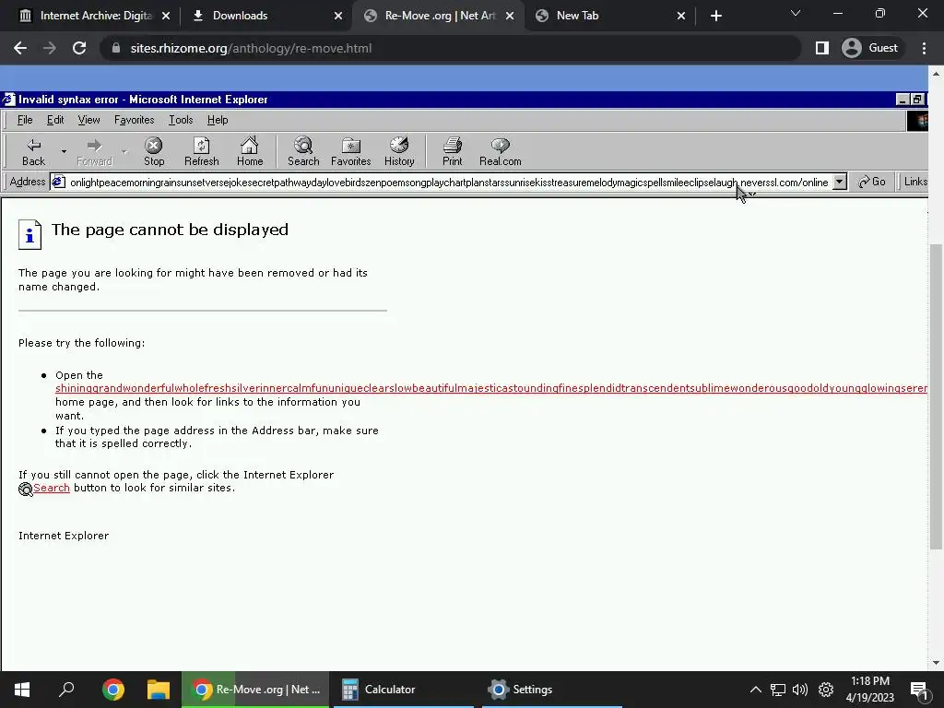Click the blue info page icon beside heading
The height and width of the screenshot is (708, 944).
(x=29, y=234)
